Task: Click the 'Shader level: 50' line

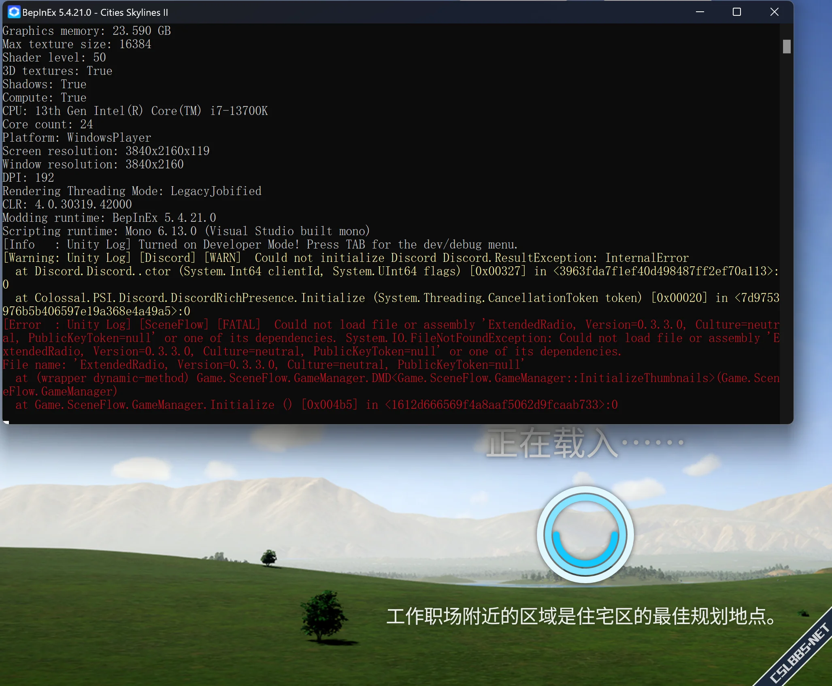Action: point(54,57)
